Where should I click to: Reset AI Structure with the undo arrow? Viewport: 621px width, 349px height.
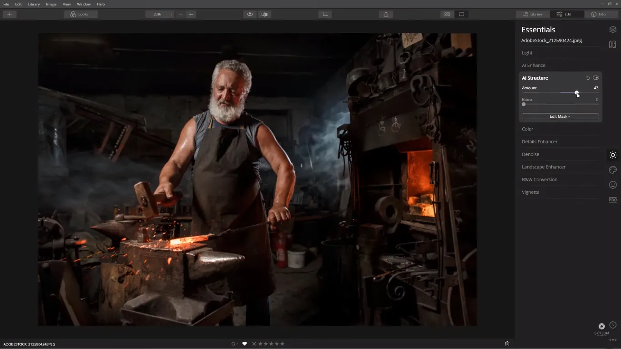[x=588, y=78]
